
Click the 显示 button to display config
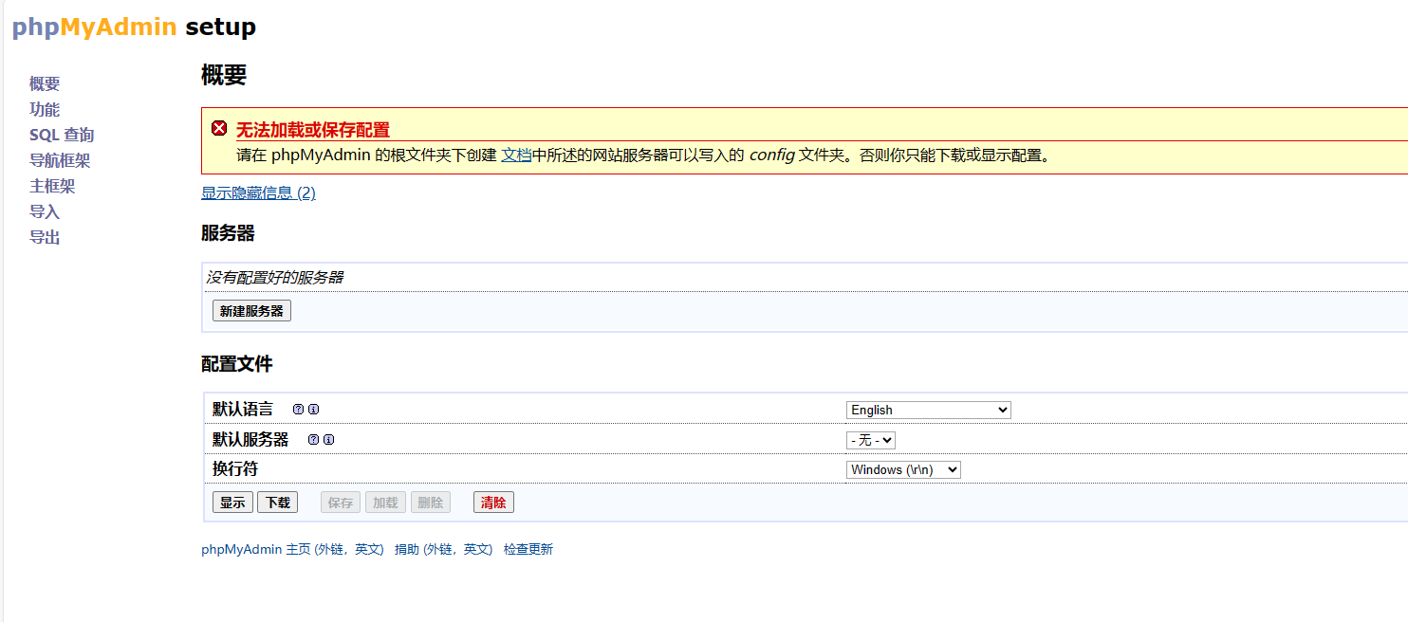click(232, 503)
